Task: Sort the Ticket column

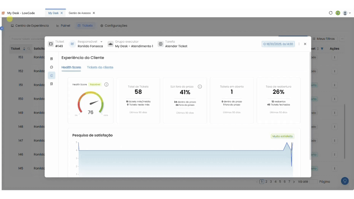Action: click(24, 49)
